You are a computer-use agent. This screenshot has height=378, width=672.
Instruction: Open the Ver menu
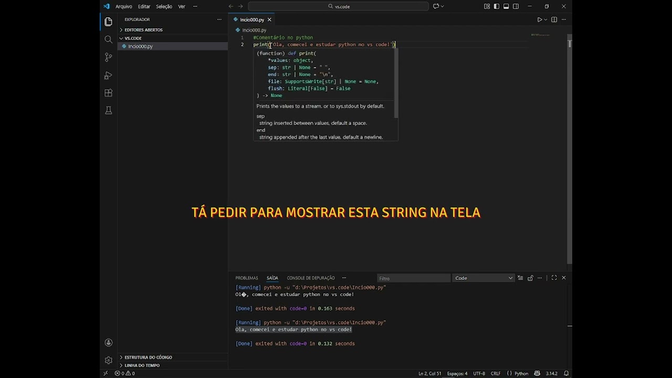[x=182, y=6]
